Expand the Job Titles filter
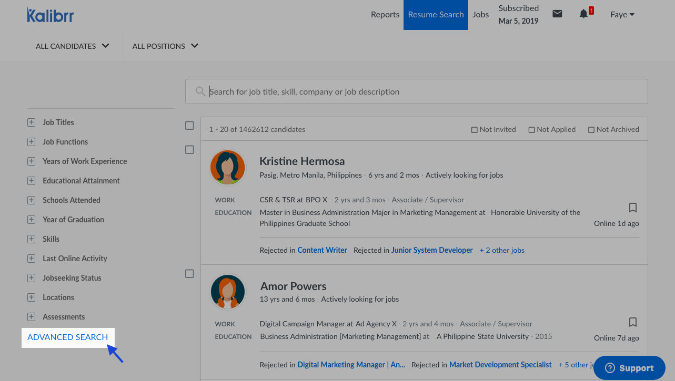The width and height of the screenshot is (675, 381). click(x=31, y=122)
